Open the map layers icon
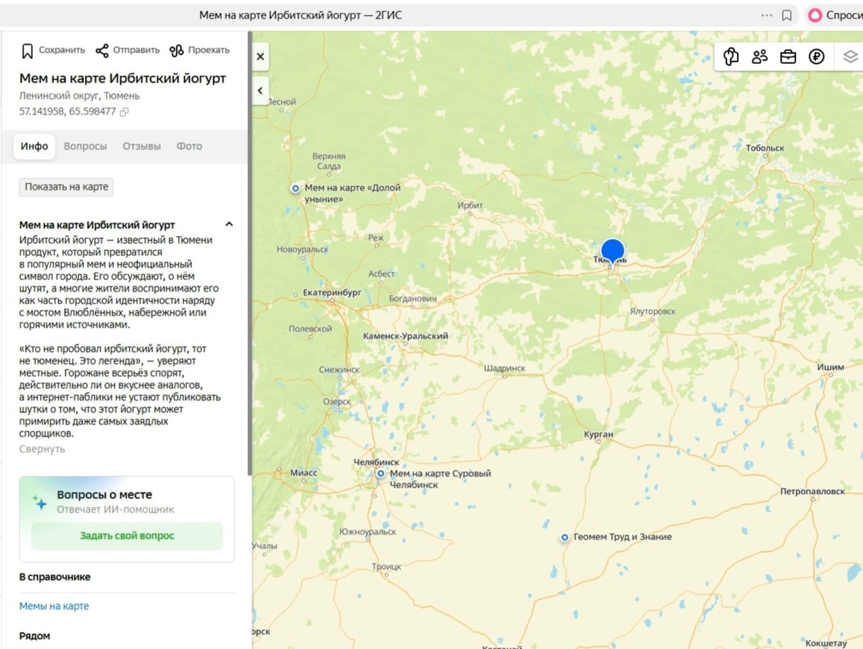Image resolution: width=863 pixels, height=649 pixels. click(x=851, y=56)
